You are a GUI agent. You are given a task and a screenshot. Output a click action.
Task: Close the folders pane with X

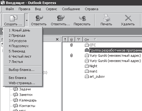(x=57, y=39)
